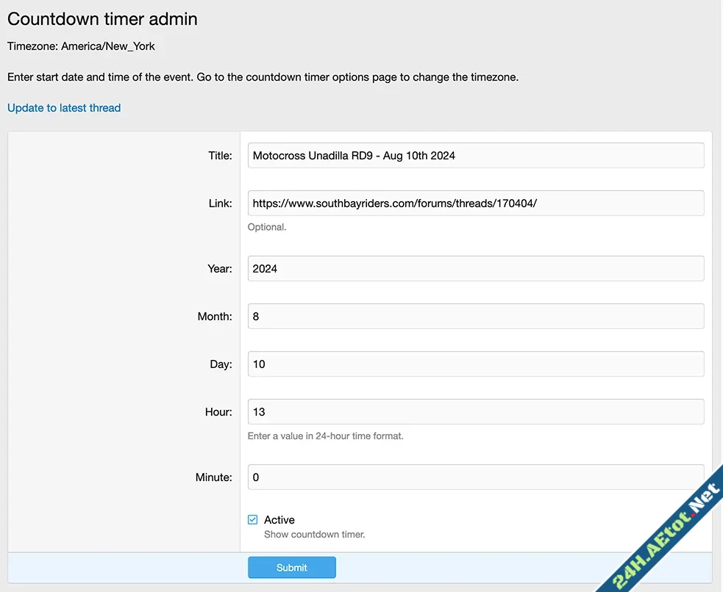Click the Link input containing the forum URL
The image size is (723, 592).
pyautogui.click(x=475, y=203)
